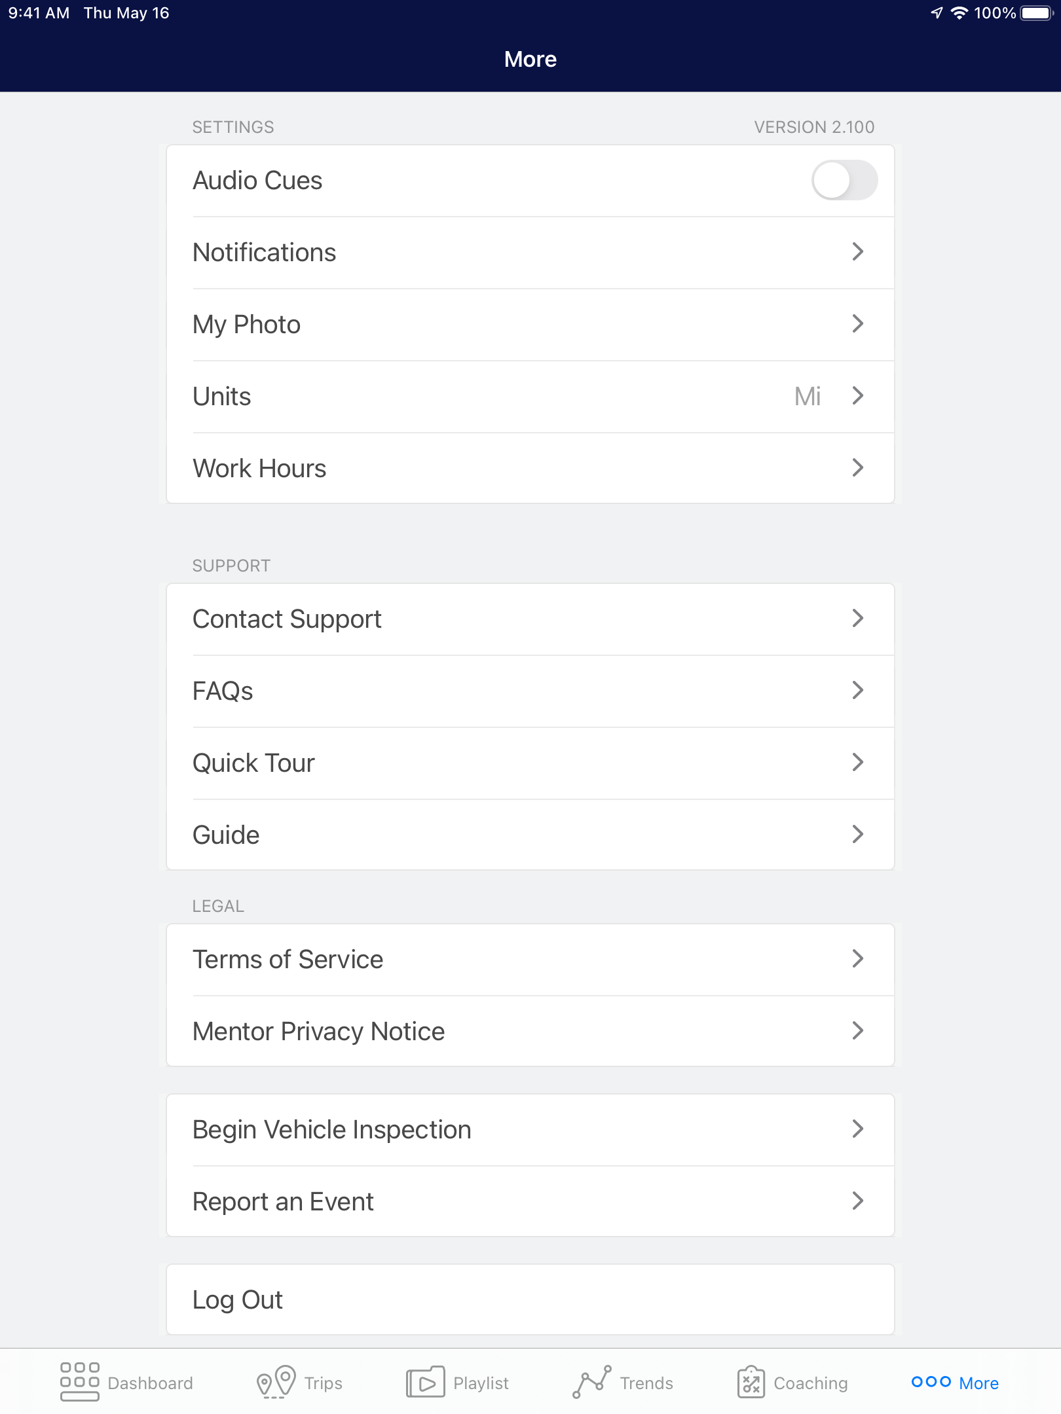Open the My Photo row
Screen dimensions: 1061x1414
tap(530, 324)
